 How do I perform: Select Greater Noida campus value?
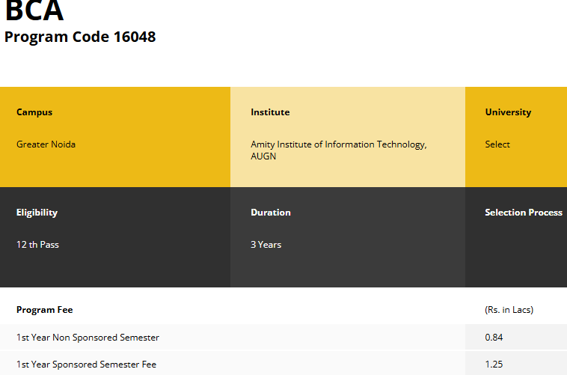pyautogui.click(x=46, y=144)
